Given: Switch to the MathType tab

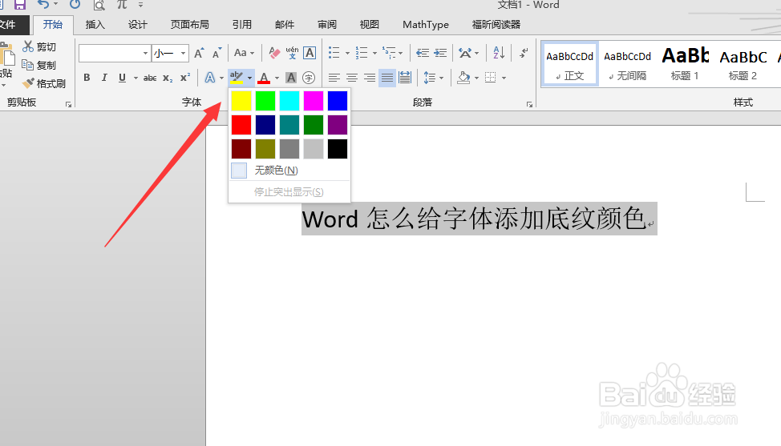Looking at the screenshot, I should pyautogui.click(x=426, y=24).
